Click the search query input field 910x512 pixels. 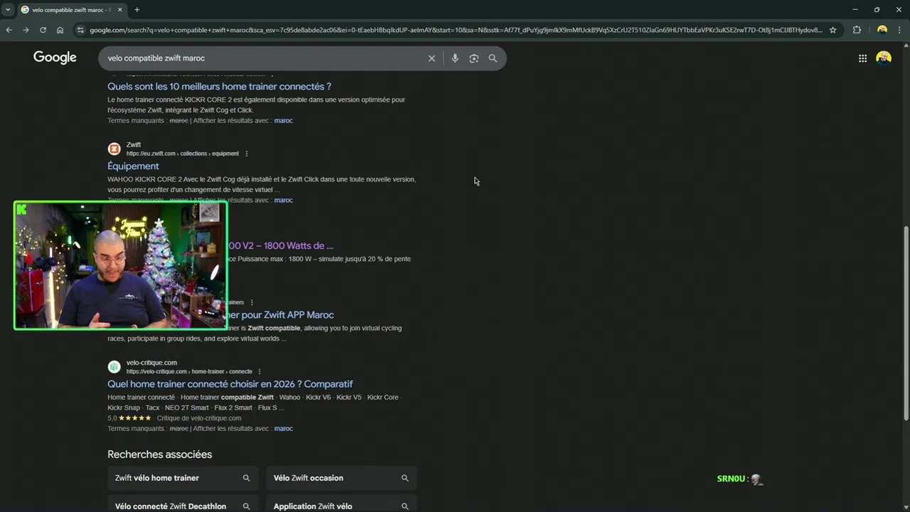click(x=263, y=58)
